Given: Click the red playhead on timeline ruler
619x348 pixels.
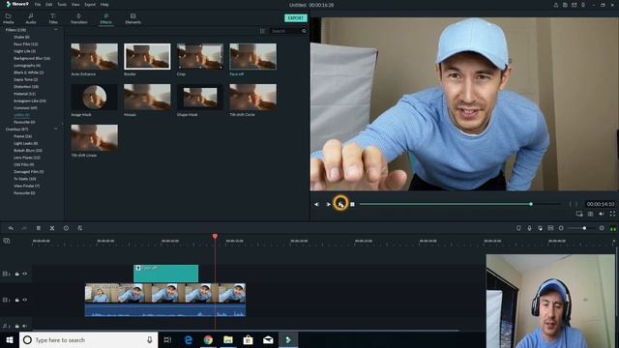Looking at the screenshot, I should point(215,236).
